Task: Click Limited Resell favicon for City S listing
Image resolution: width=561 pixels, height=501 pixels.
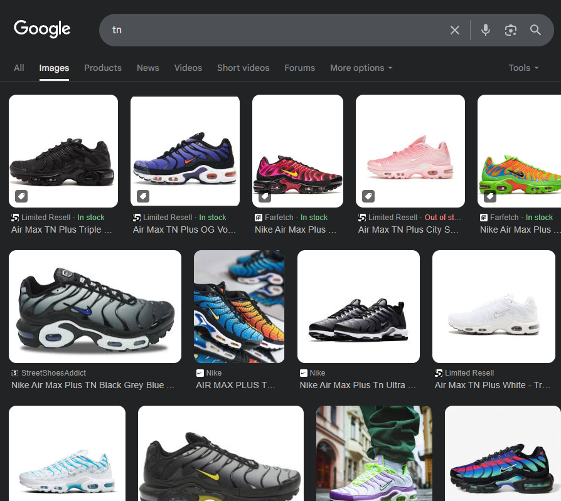Action: coord(362,218)
